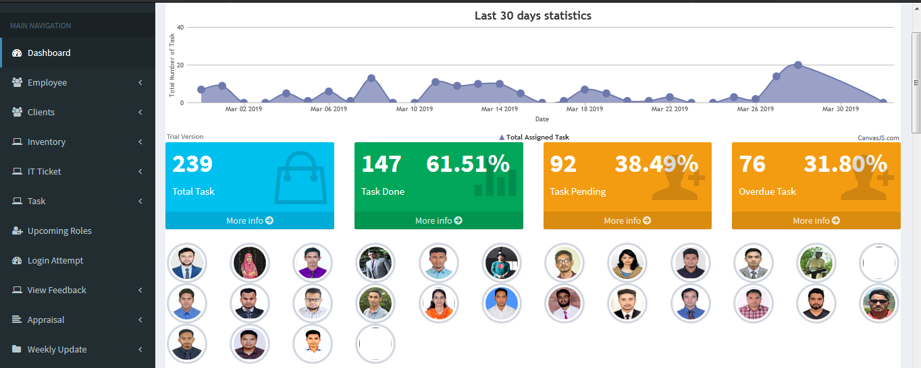921x368 pixels.
Task: Select Login Attempt in the navigation
Action: (x=55, y=260)
